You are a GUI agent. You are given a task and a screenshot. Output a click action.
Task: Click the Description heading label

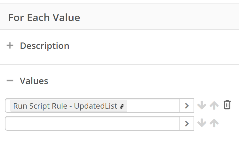45,46
